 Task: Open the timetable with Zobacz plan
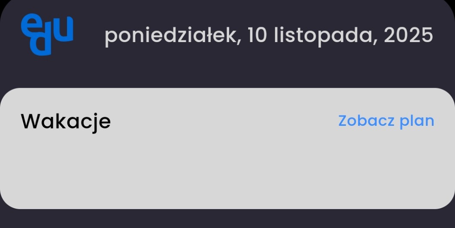pos(386,121)
